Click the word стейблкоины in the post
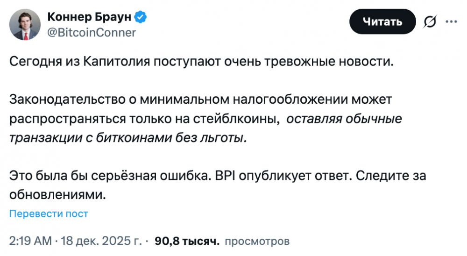The width and height of the screenshot is (467, 256). (243, 119)
